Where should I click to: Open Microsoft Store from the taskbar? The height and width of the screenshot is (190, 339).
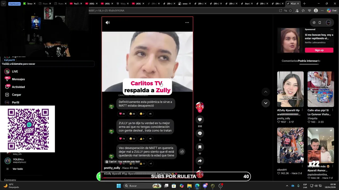(174, 186)
